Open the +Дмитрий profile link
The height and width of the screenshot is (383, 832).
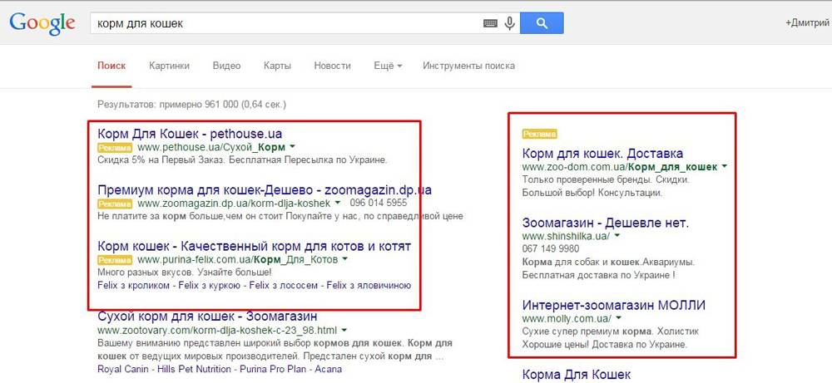tap(807, 23)
